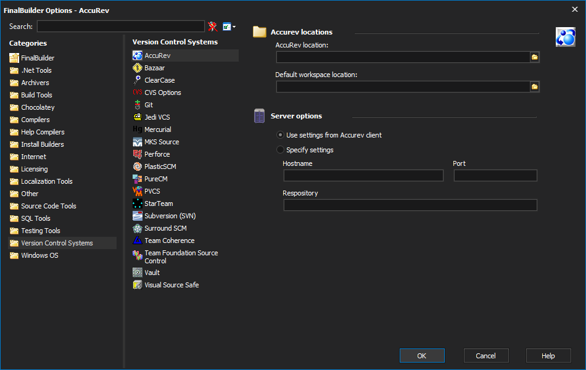Click the Respository input field
The image size is (586, 370).
(x=410, y=205)
